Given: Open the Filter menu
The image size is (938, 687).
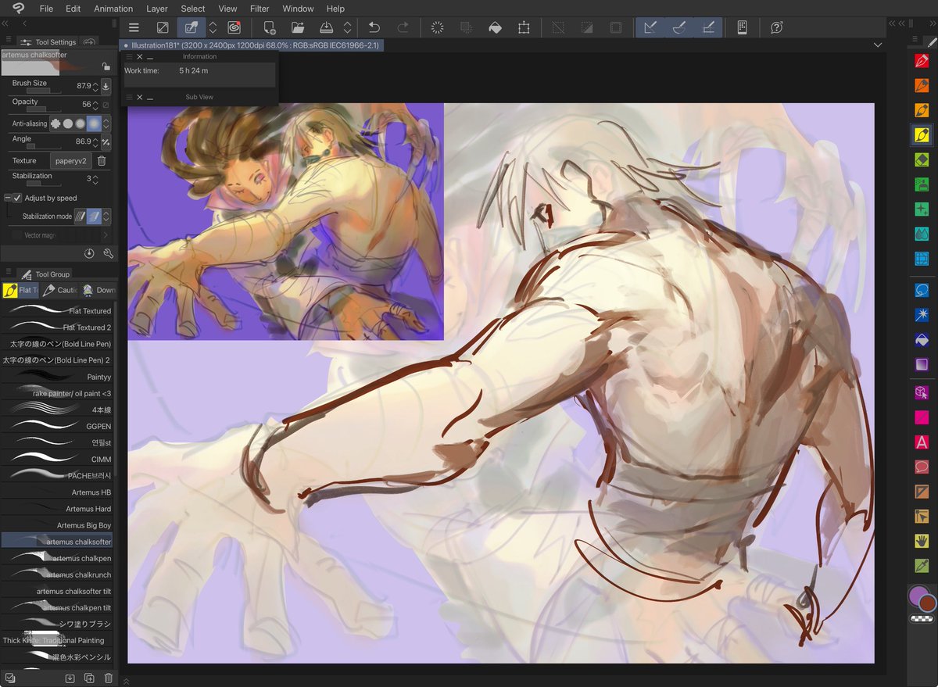Looking at the screenshot, I should (x=260, y=9).
